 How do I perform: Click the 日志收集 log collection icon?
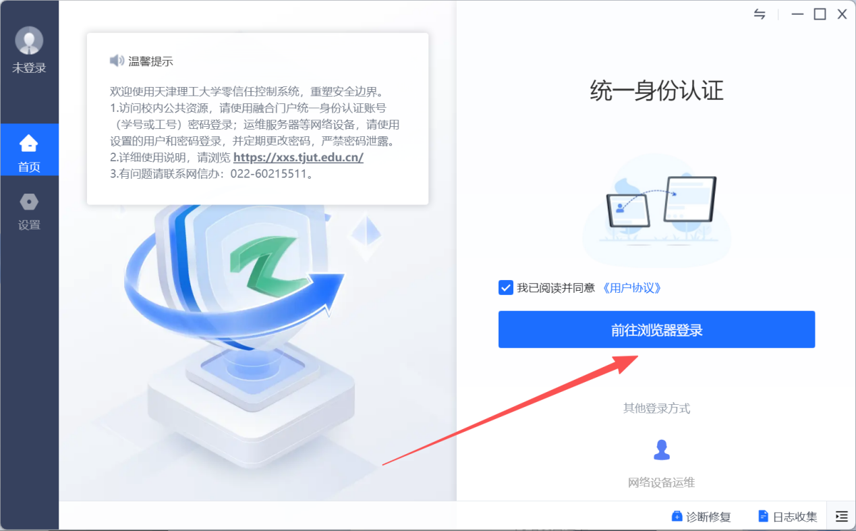pos(763,517)
